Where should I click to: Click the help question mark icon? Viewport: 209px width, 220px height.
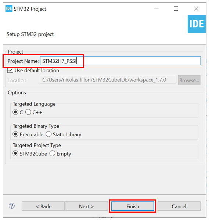tap(12, 206)
